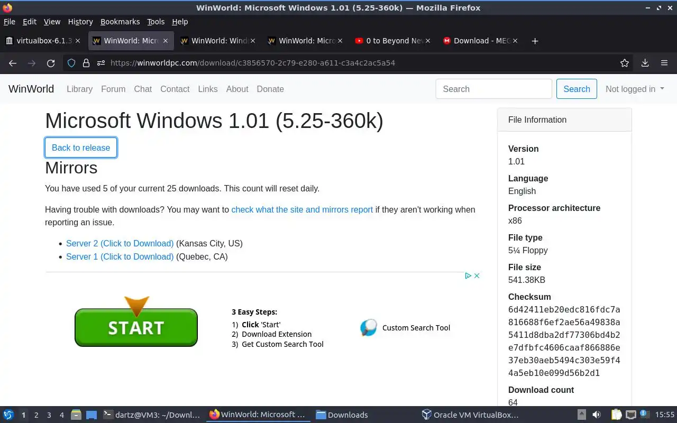The height and width of the screenshot is (423, 677).
Task: Close the YouTube '0 to Beyond' tab
Action: coord(428,41)
